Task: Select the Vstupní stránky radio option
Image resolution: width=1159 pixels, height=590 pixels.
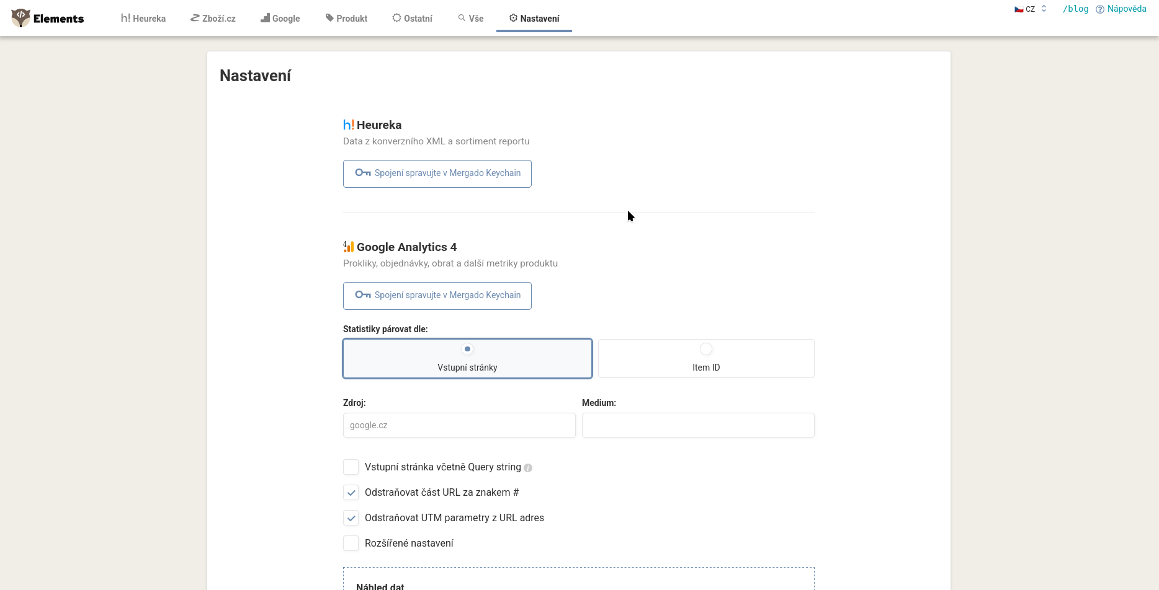Action: [468, 358]
